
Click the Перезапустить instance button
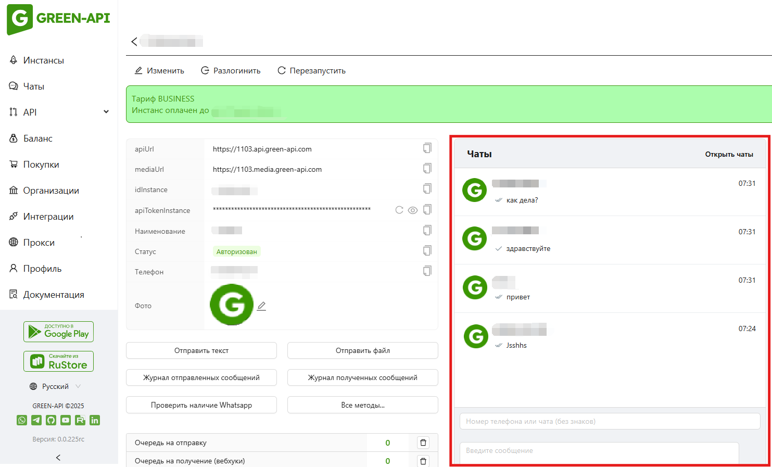click(x=311, y=71)
